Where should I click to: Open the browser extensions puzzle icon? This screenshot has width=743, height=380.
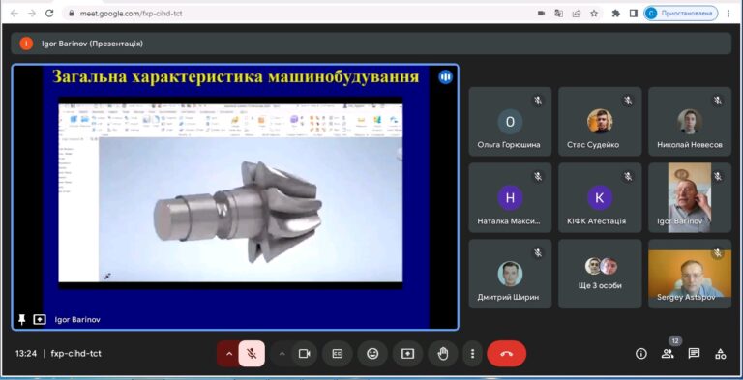pos(616,14)
